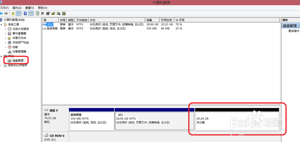This screenshot has width=300, height=142.
Task: Click the black X Delete toolbar icon
Action: pos(43,13)
